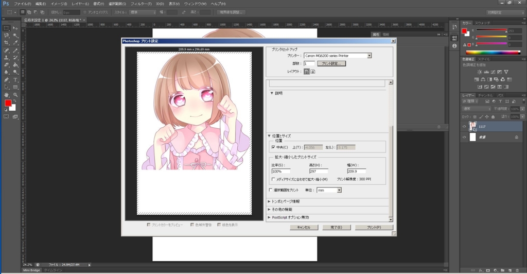The image size is (527, 274).
Task: Tick the 色域外警告 checkbox
Action: pos(192,225)
